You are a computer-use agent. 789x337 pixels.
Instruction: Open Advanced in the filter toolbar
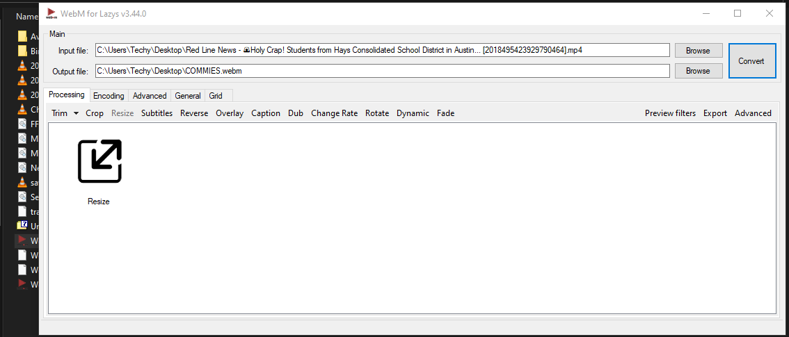753,113
